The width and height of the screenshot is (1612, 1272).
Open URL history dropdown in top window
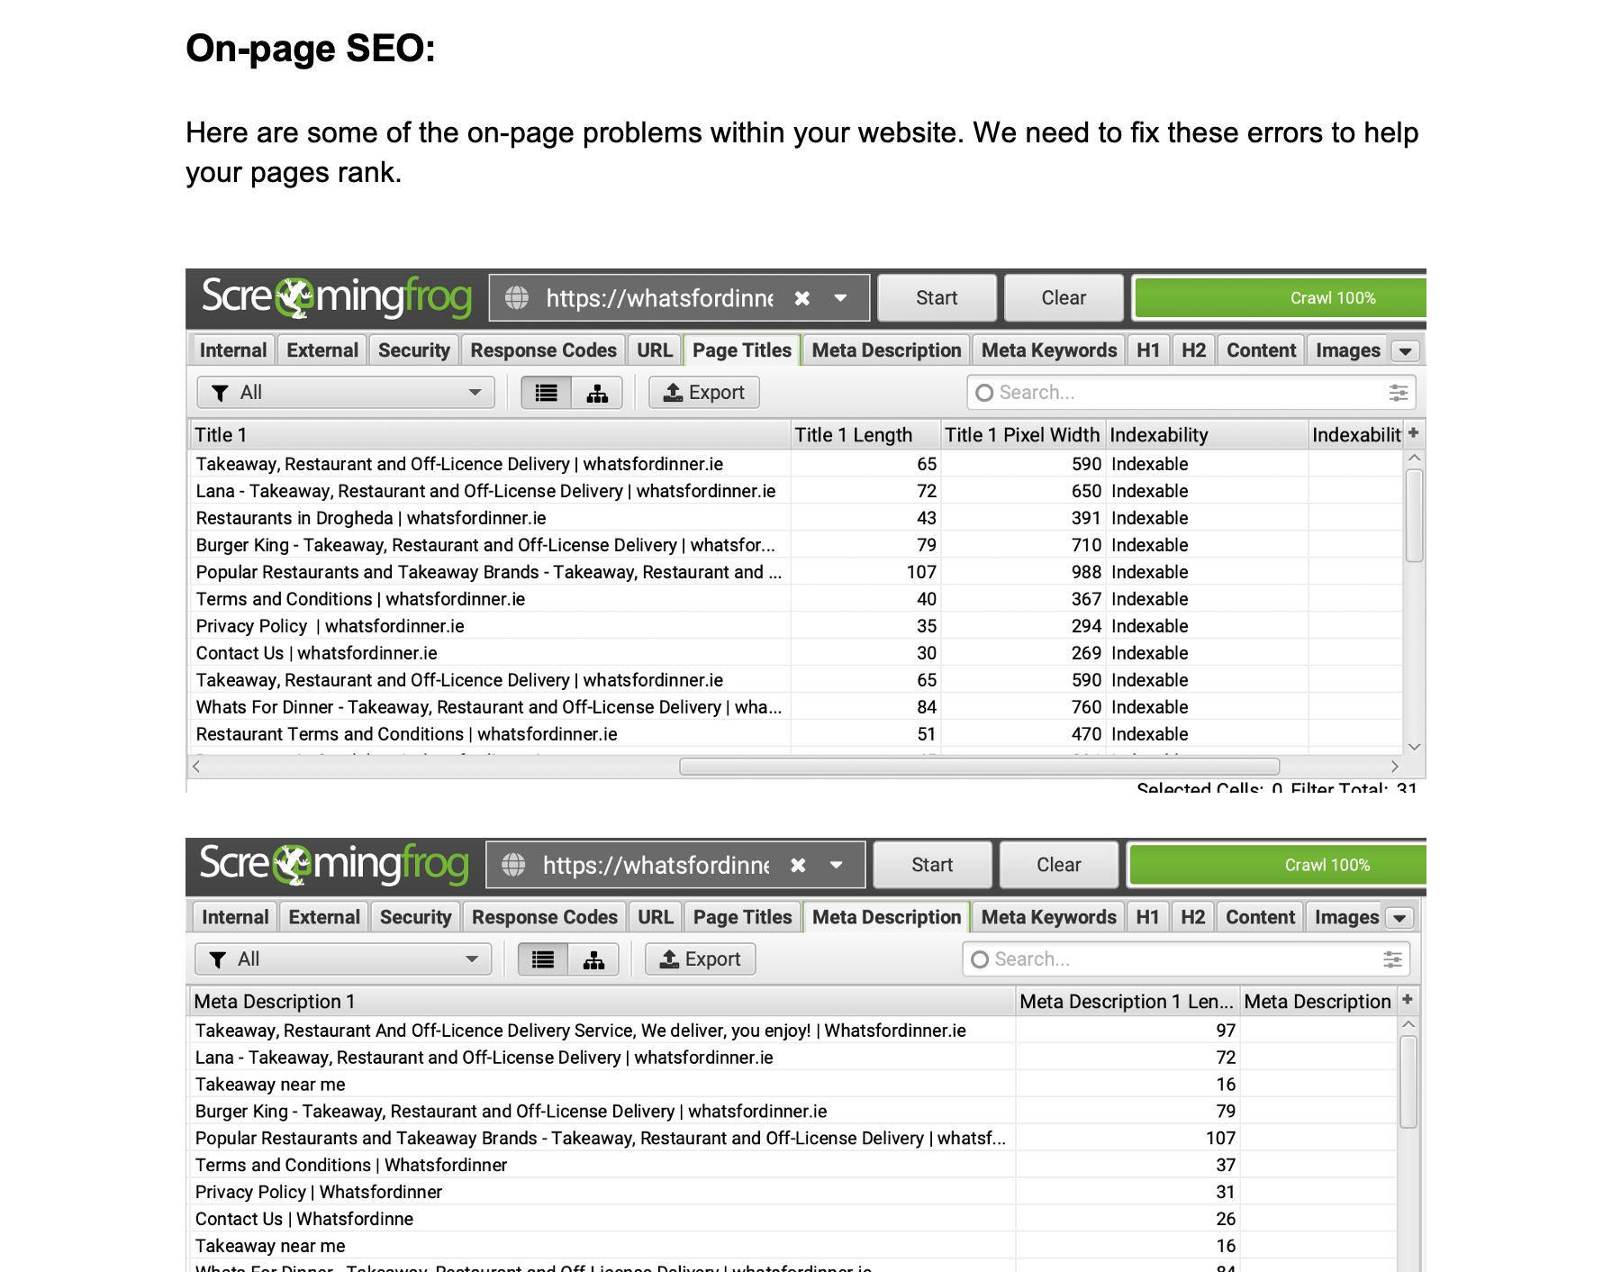pyautogui.click(x=840, y=298)
